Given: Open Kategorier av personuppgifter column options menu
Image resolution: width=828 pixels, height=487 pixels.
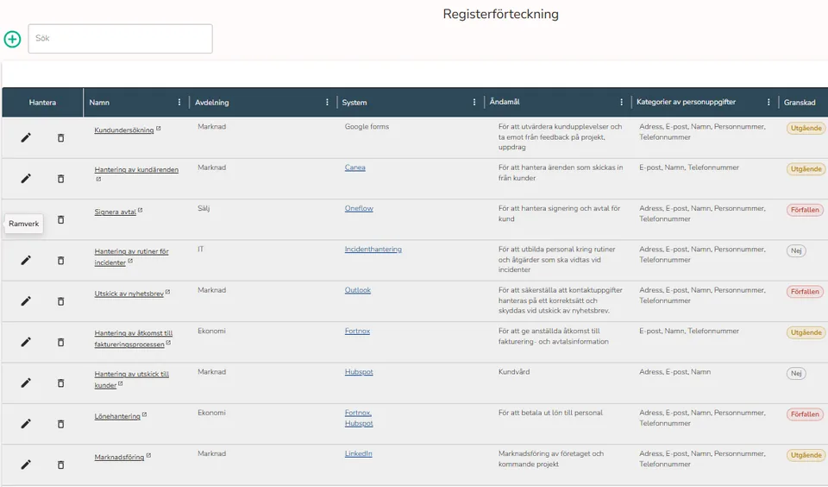Looking at the screenshot, I should click(x=768, y=102).
